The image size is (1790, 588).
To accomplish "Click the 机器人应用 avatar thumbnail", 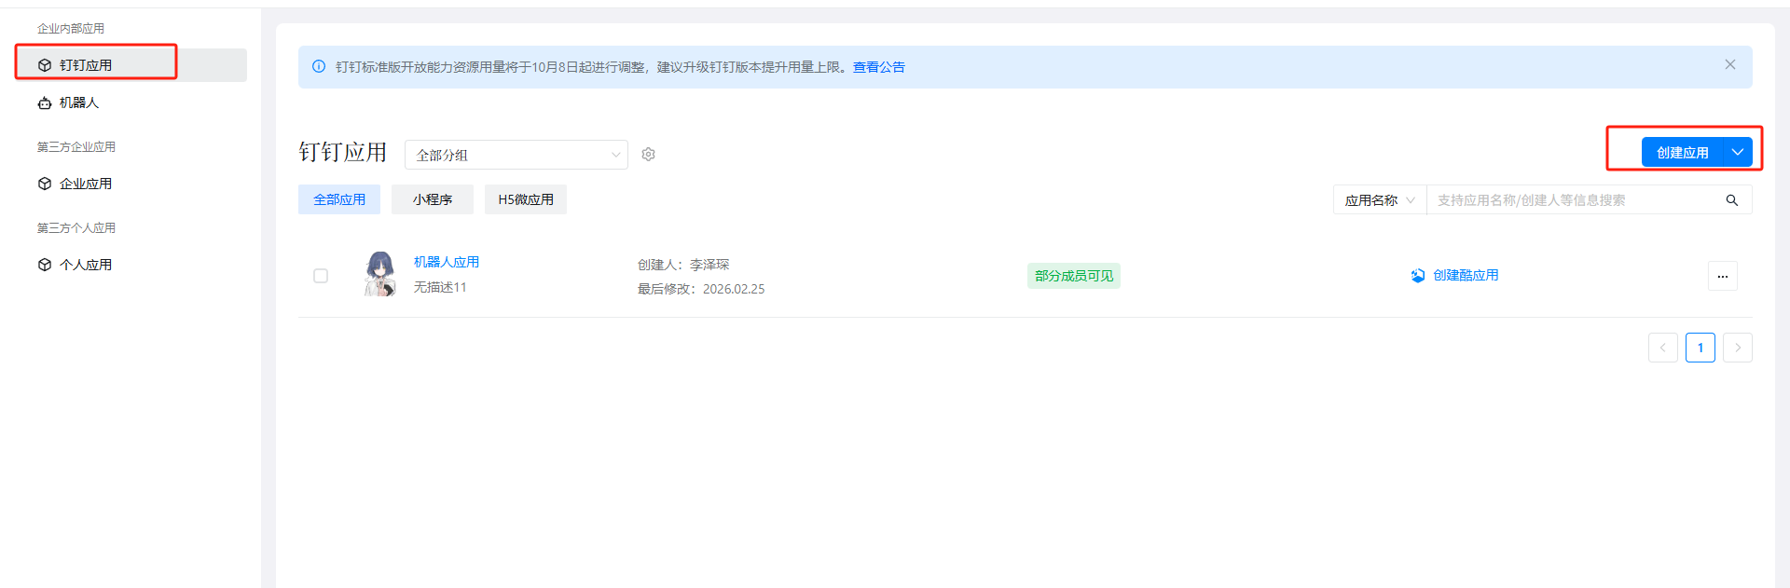I will 379,274.
